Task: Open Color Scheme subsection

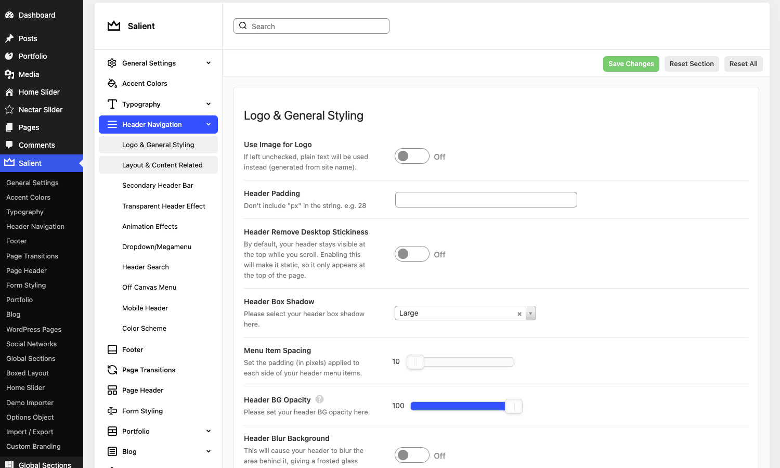Action: (x=158, y=328)
